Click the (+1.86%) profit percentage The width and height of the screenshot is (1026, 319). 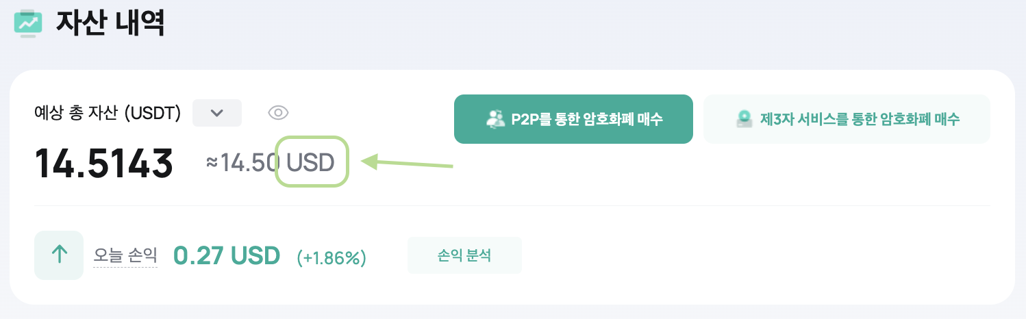[331, 257]
